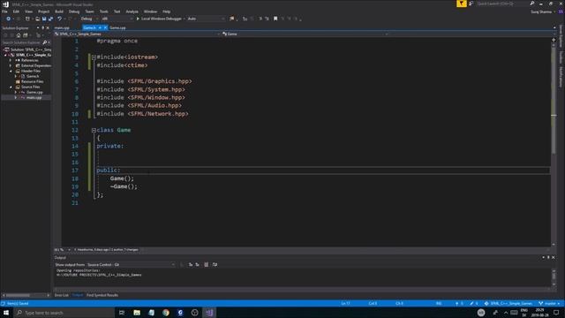Click the search magnifier in Solution Explorer
The height and width of the screenshot is (318, 565).
(45, 42)
